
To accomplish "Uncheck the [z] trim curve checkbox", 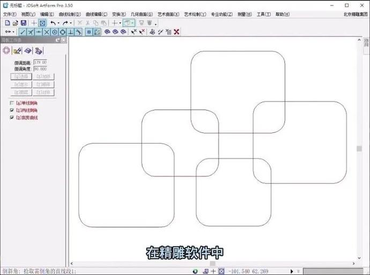I will point(12,117).
